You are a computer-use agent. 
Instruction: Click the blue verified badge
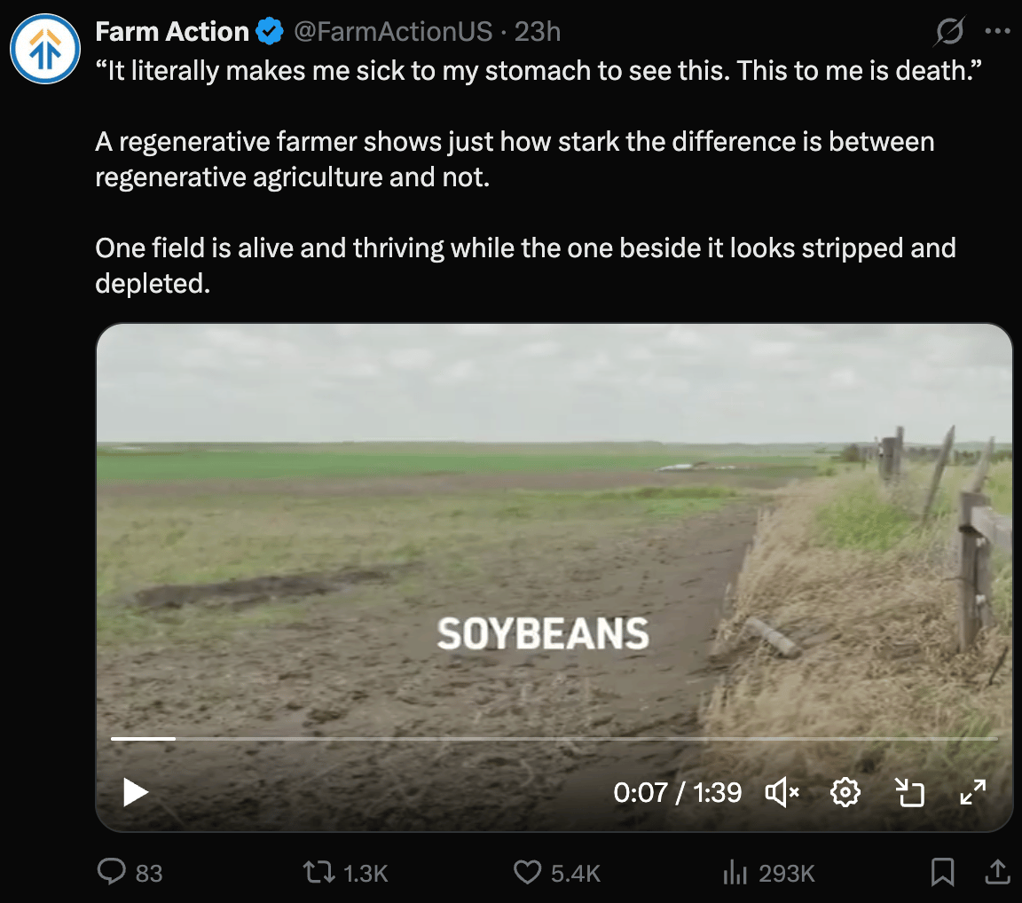point(269,31)
